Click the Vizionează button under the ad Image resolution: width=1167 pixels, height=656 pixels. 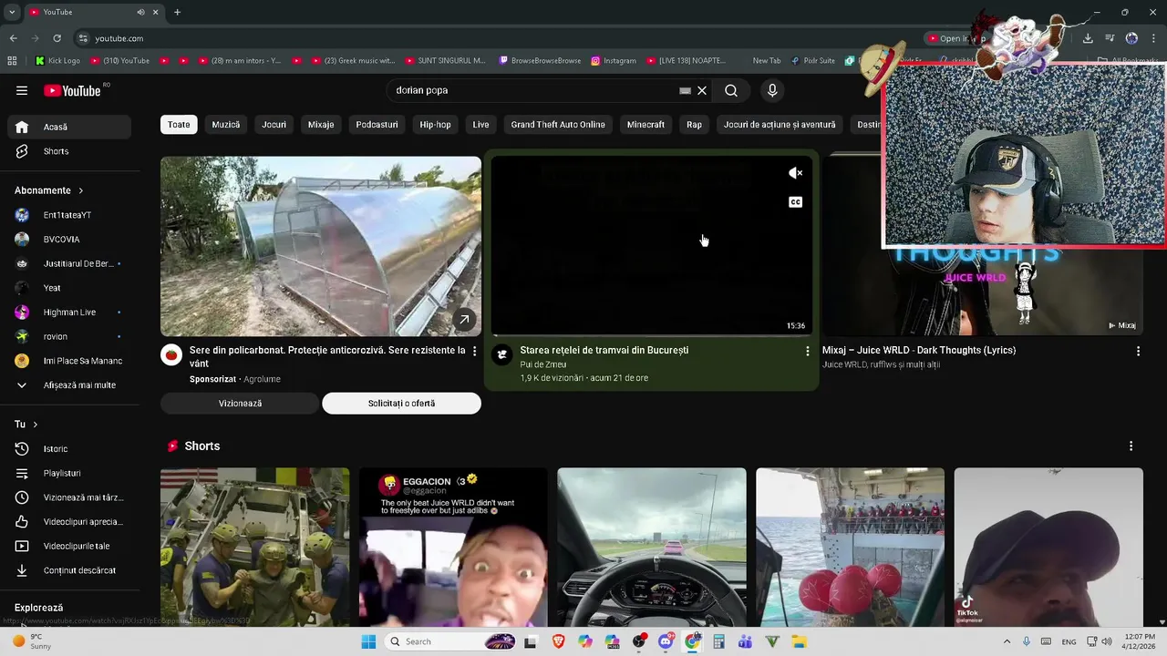tap(240, 404)
